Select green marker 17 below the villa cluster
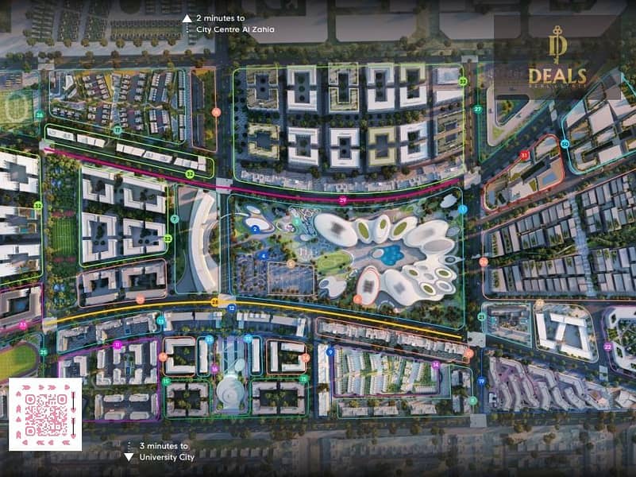The height and width of the screenshot is (477, 636). (x=117, y=130)
